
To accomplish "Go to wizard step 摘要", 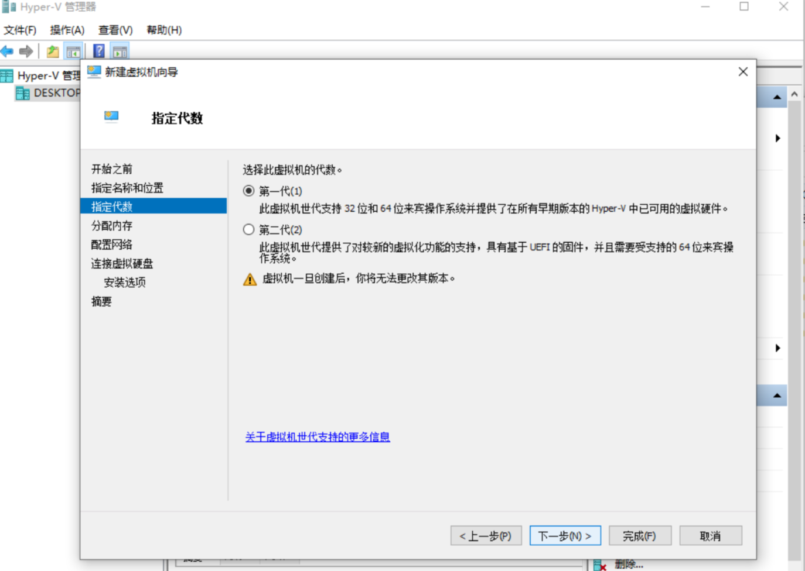I will [x=101, y=301].
